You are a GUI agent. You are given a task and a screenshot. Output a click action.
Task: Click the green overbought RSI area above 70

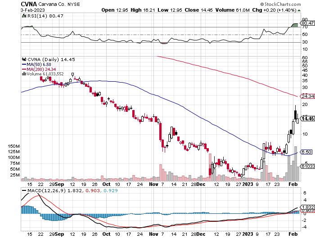point(295,25)
